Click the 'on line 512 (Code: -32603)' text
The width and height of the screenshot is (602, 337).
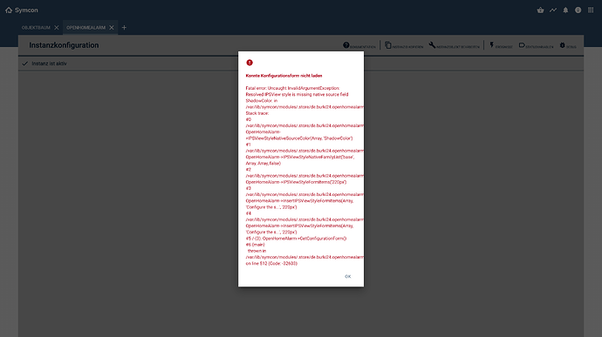coord(271,263)
